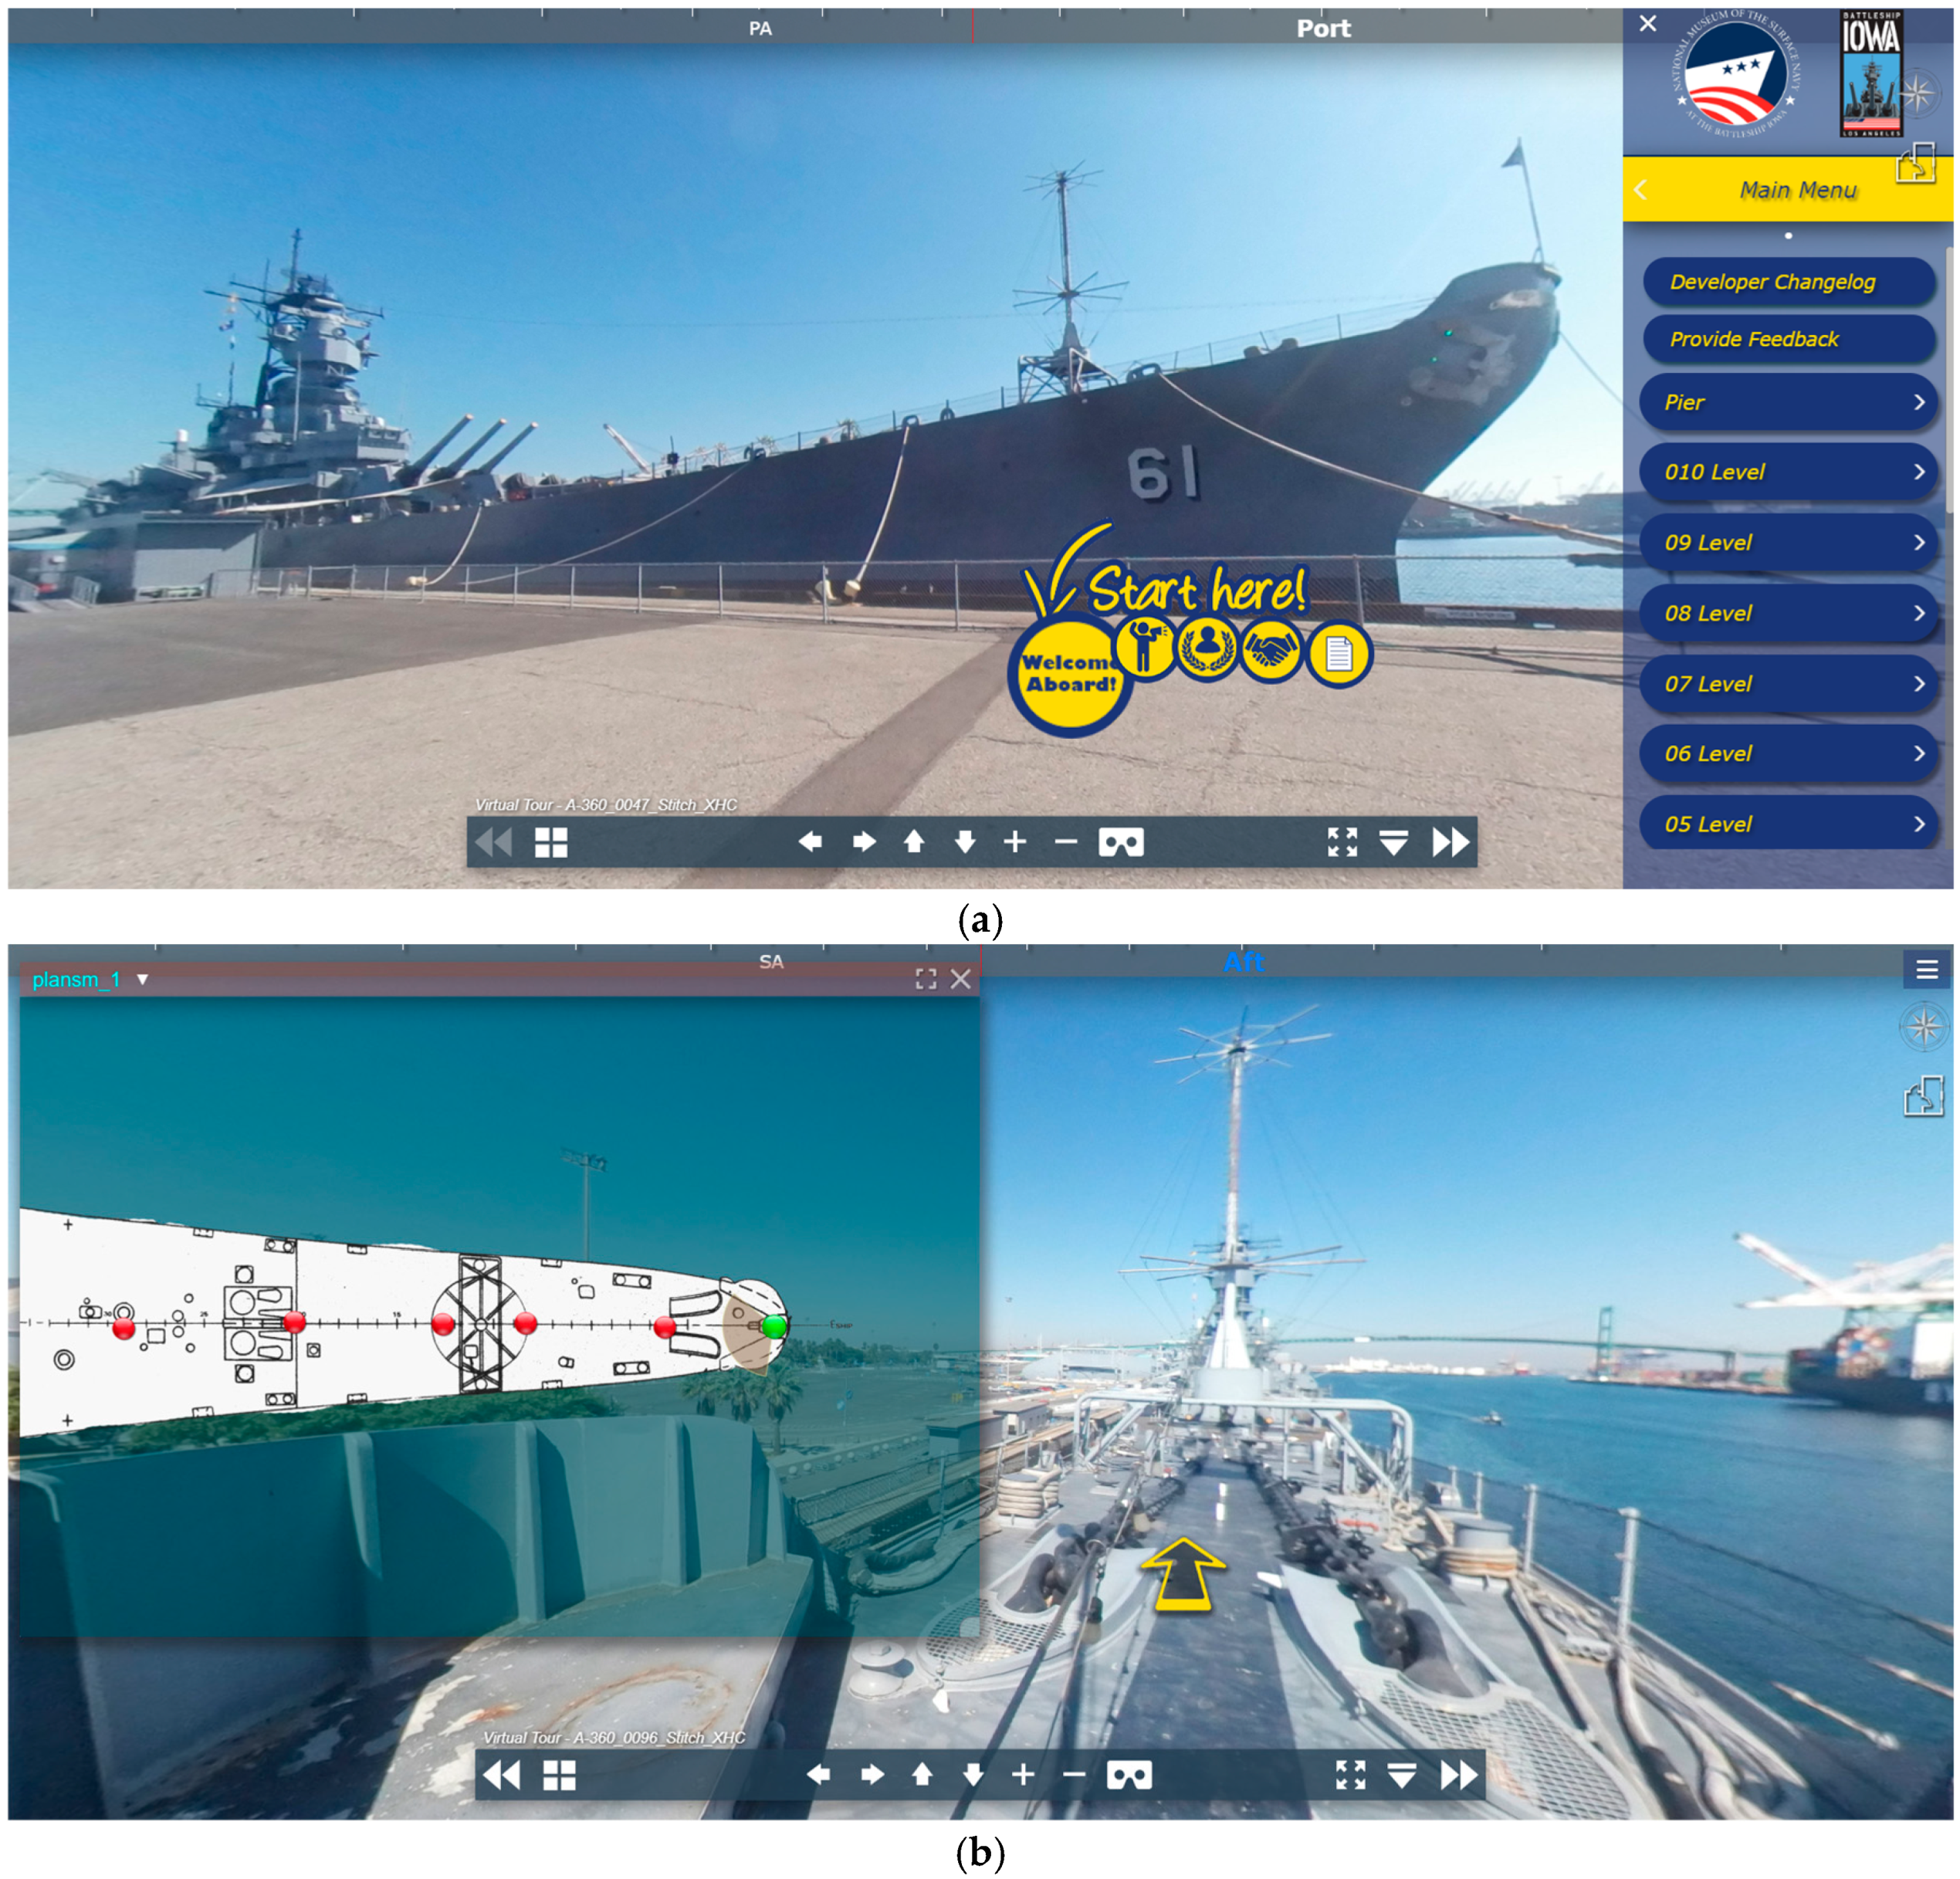Toggle fullscreen in bottom panorama toolbar
This screenshot has height=1879, width=1960.
click(x=1350, y=1775)
